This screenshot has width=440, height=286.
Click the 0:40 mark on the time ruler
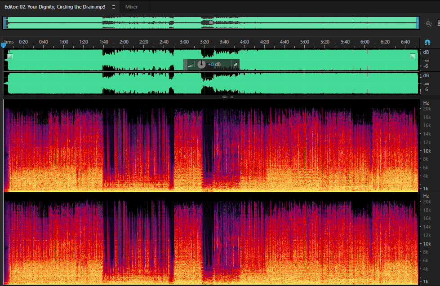pos(44,42)
